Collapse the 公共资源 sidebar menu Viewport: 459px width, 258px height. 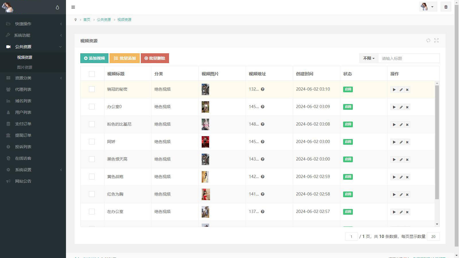click(x=33, y=47)
